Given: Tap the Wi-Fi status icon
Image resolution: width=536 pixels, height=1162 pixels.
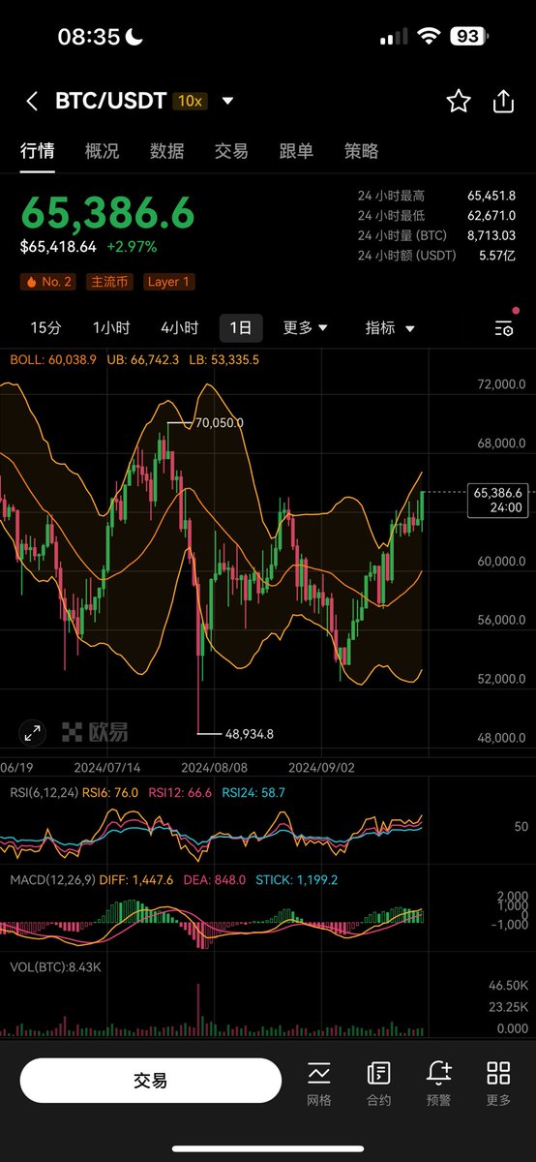Looking at the screenshot, I should click(428, 37).
